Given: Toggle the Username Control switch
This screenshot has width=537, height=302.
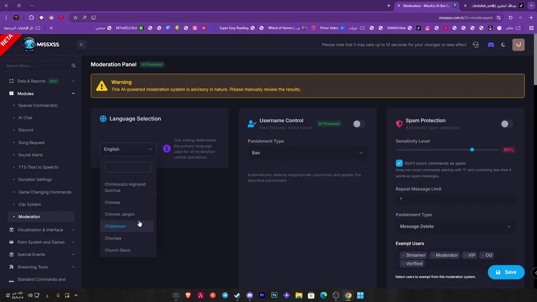Looking at the screenshot, I should click(359, 124).
